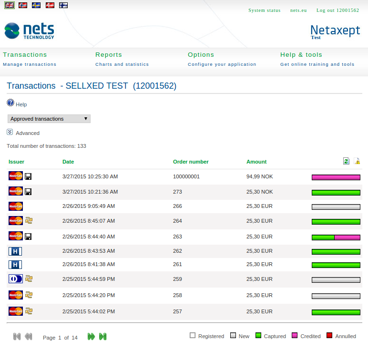Go to next page green arrow

click(x=91, y=336)
